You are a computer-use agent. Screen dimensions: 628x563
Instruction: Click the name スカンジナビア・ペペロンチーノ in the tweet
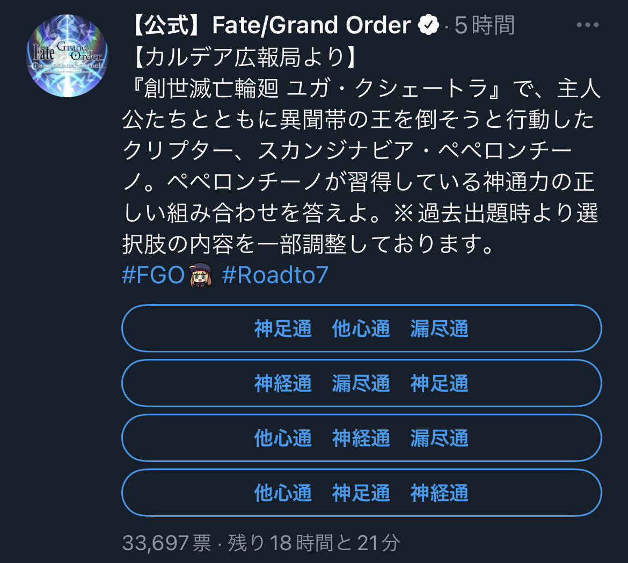(x=414, y=151)
